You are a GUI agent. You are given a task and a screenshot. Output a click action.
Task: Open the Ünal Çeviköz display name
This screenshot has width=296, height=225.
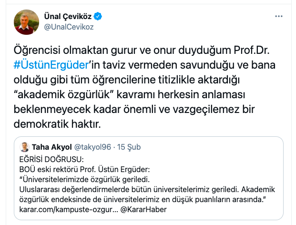coord(68,17)
